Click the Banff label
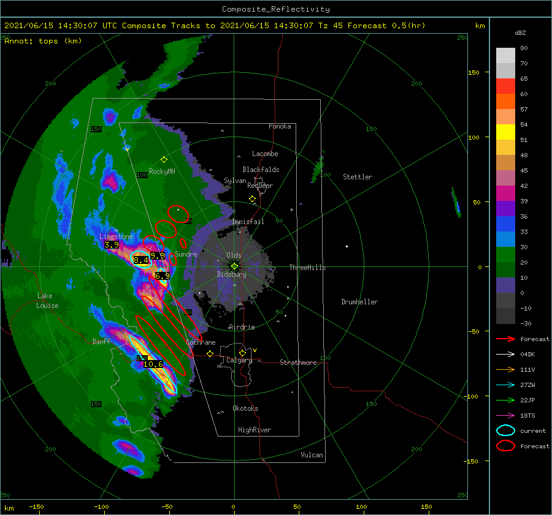 pos(101,341)
